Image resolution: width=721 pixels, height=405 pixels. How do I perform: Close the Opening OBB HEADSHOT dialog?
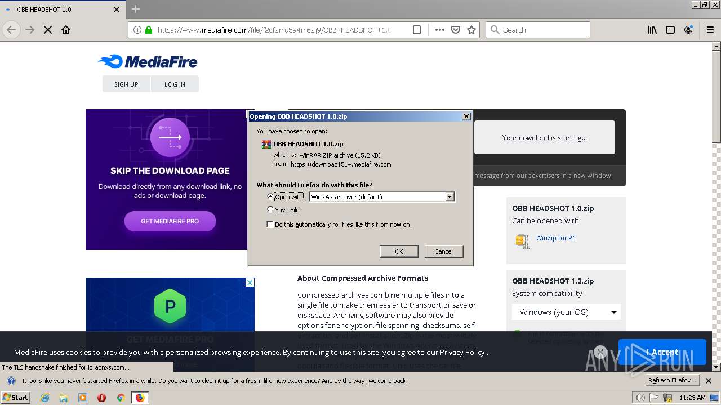click(x=466, y=116)
